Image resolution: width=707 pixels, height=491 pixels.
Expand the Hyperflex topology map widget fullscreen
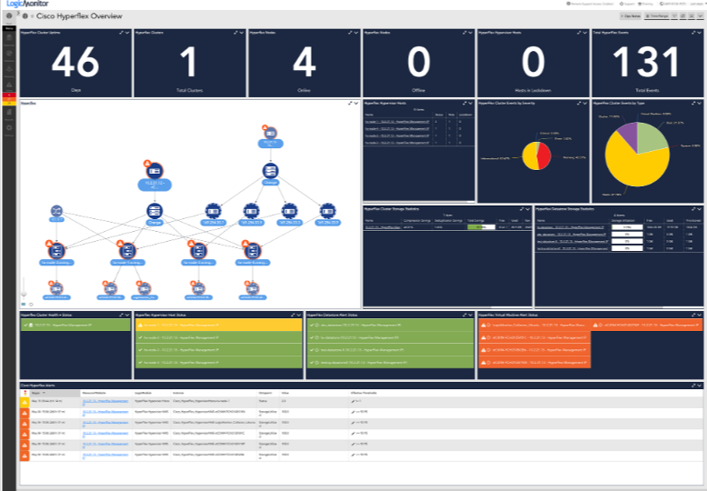[351, 104]
